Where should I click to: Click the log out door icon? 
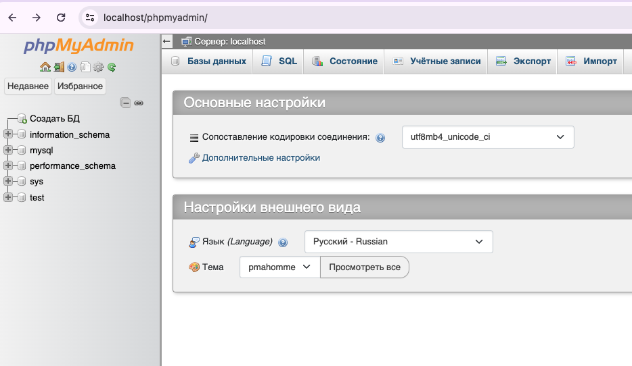tap(59, 67)
